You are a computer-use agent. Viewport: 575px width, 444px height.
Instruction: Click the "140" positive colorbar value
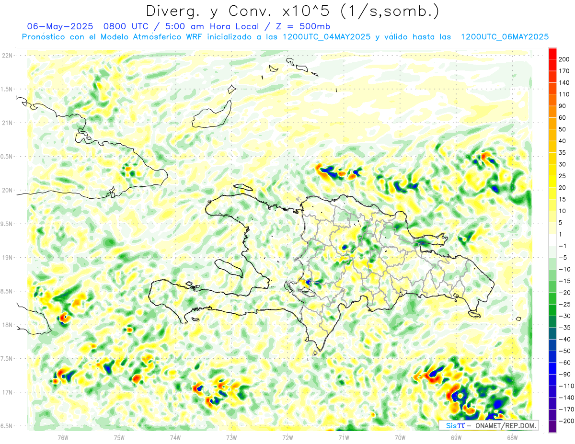(x=565, y=83)
